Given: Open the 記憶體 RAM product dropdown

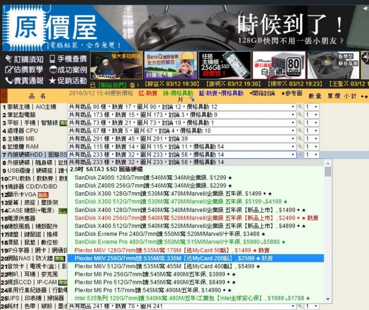Looking at the screenshot, I should click(x=182, y=147).
